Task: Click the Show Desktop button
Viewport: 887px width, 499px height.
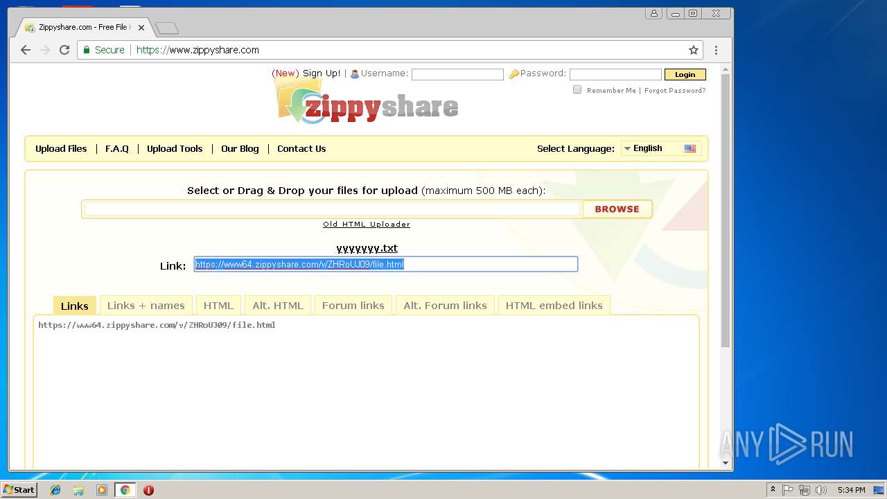Action: point(879,490)
